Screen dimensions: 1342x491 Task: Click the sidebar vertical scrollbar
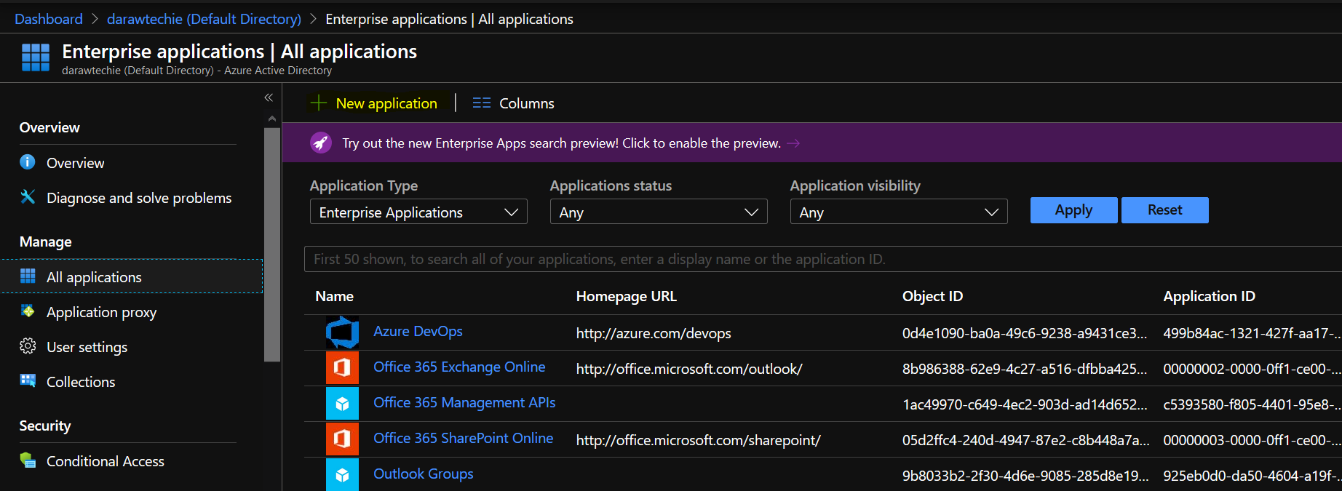pyautogui.click(x=272, y=244)
